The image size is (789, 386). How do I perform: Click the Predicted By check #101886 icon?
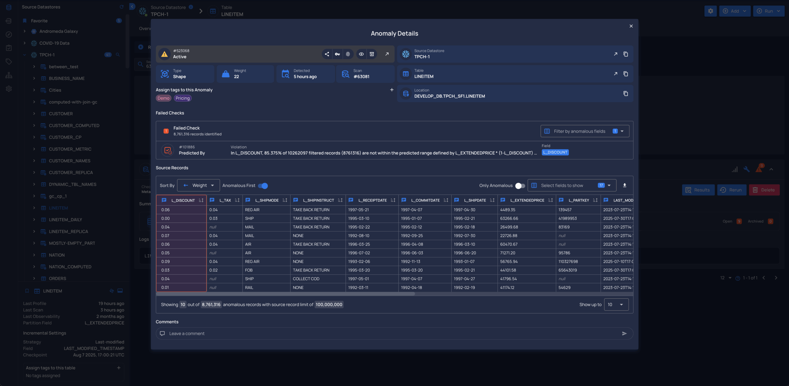[x=168, y=150]
